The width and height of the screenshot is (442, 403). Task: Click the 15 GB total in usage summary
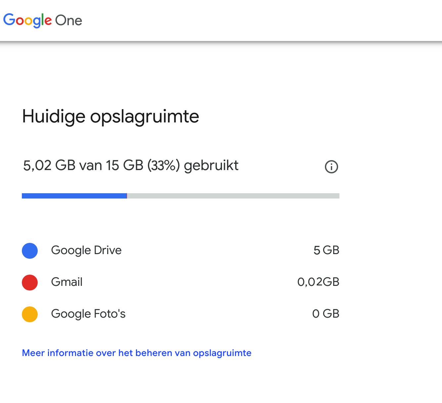coord(124,165)
